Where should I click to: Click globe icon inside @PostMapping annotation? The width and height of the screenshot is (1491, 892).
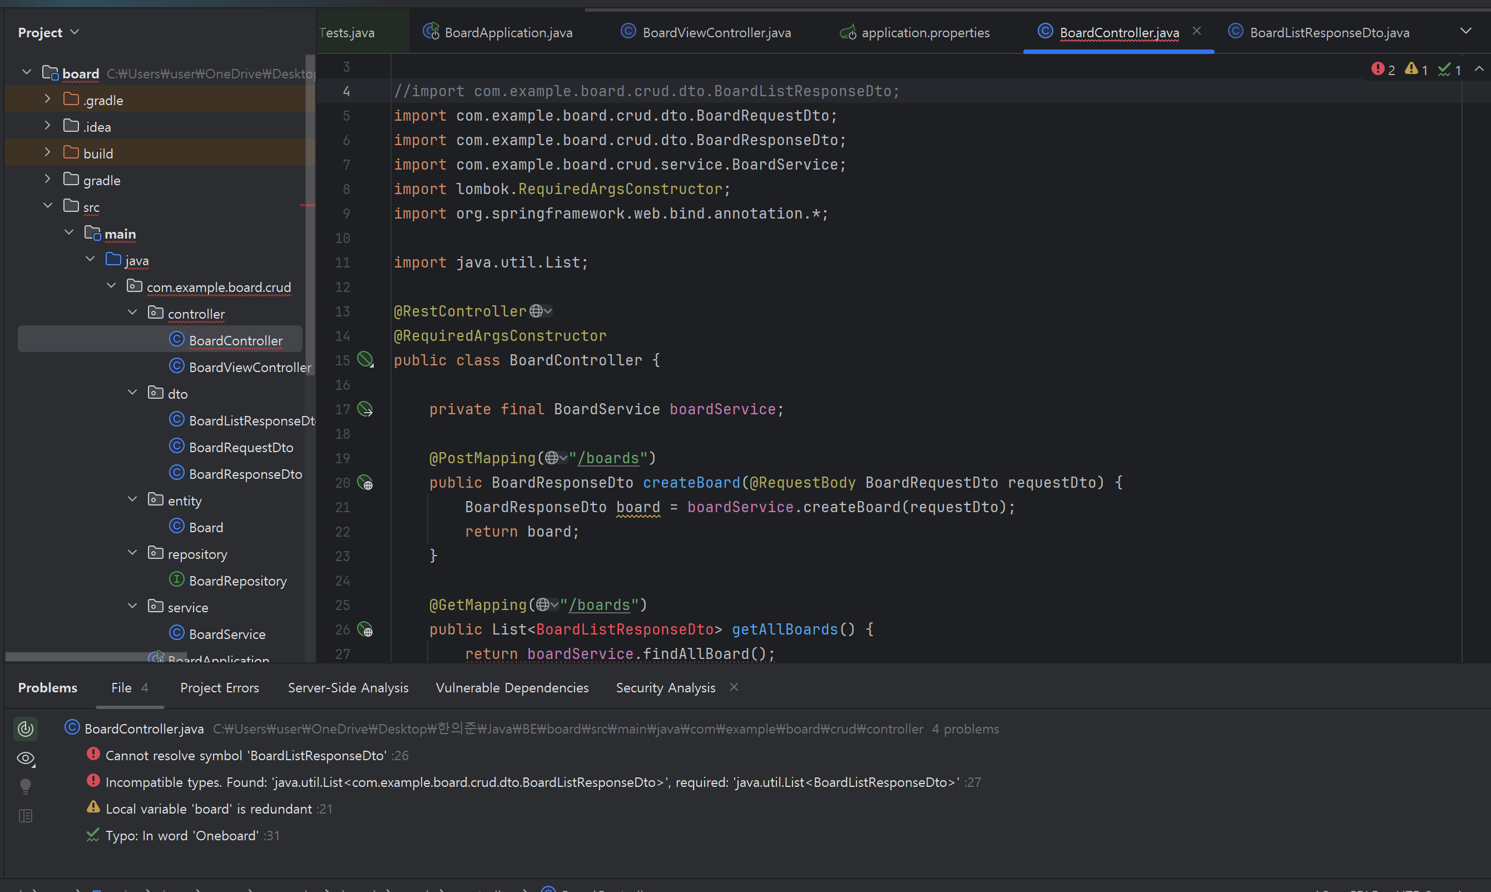pyautogui.click(x=552, y=458)
